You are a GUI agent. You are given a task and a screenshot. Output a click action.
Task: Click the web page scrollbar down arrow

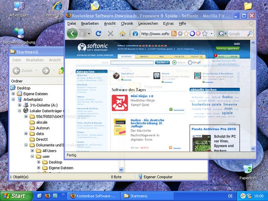coord(253,149)
